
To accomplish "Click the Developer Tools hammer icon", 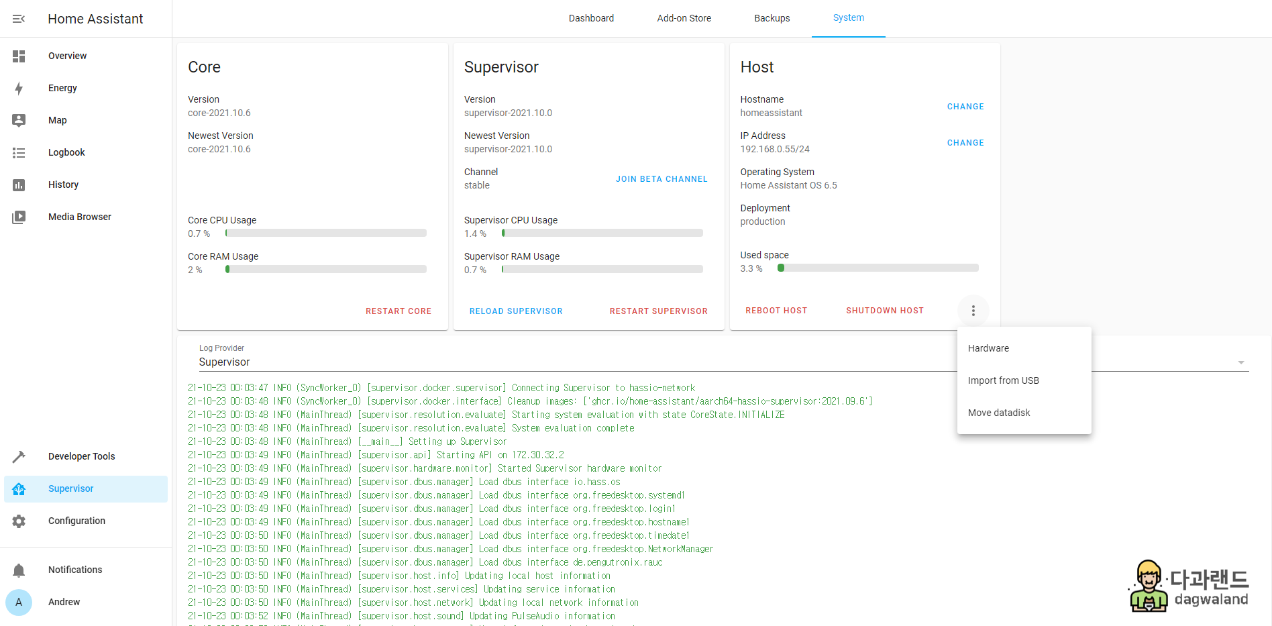I will pos(19,457).
